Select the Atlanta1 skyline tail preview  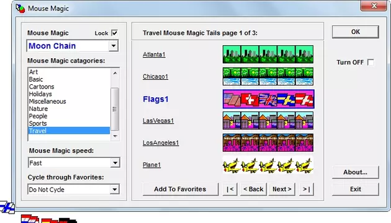268,55
